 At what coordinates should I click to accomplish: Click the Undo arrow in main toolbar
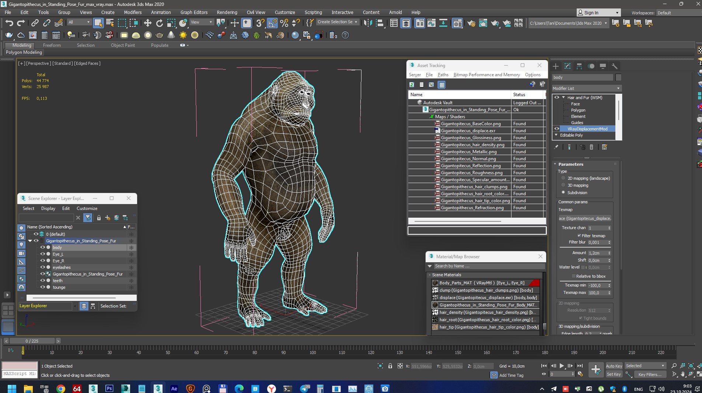coord(9,23)
